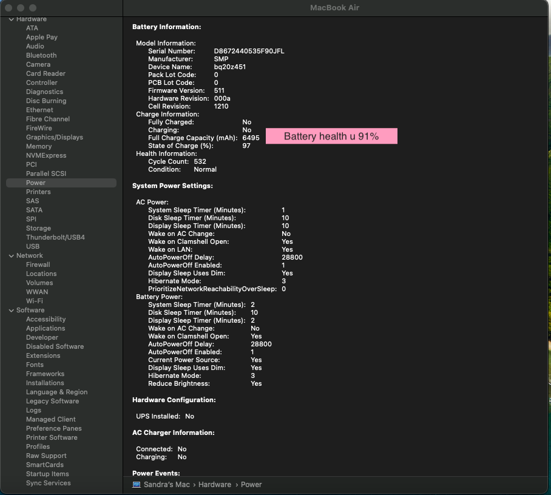
Task: Open the Card Reader entry
Action: point(46,74)
